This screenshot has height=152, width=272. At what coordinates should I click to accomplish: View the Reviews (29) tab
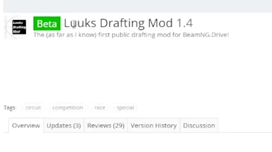click(106, 125)
